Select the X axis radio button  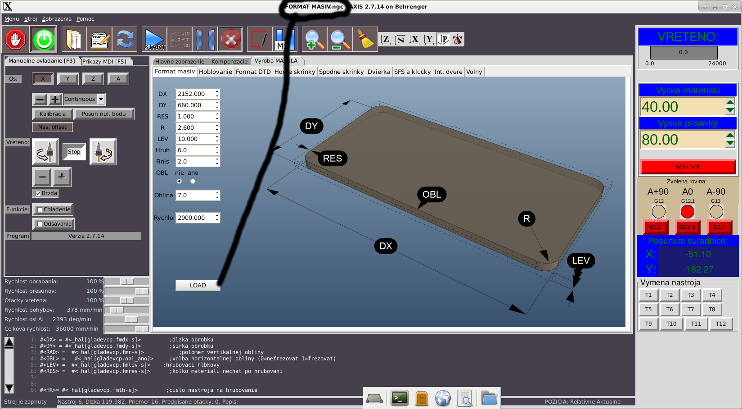(43, 79)
